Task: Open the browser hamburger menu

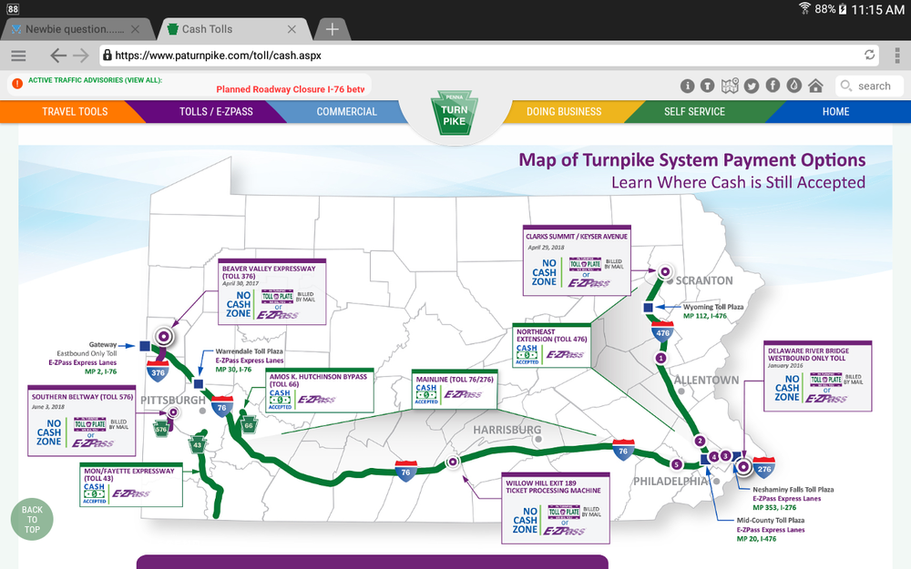Action: click(x=18, y=56)
